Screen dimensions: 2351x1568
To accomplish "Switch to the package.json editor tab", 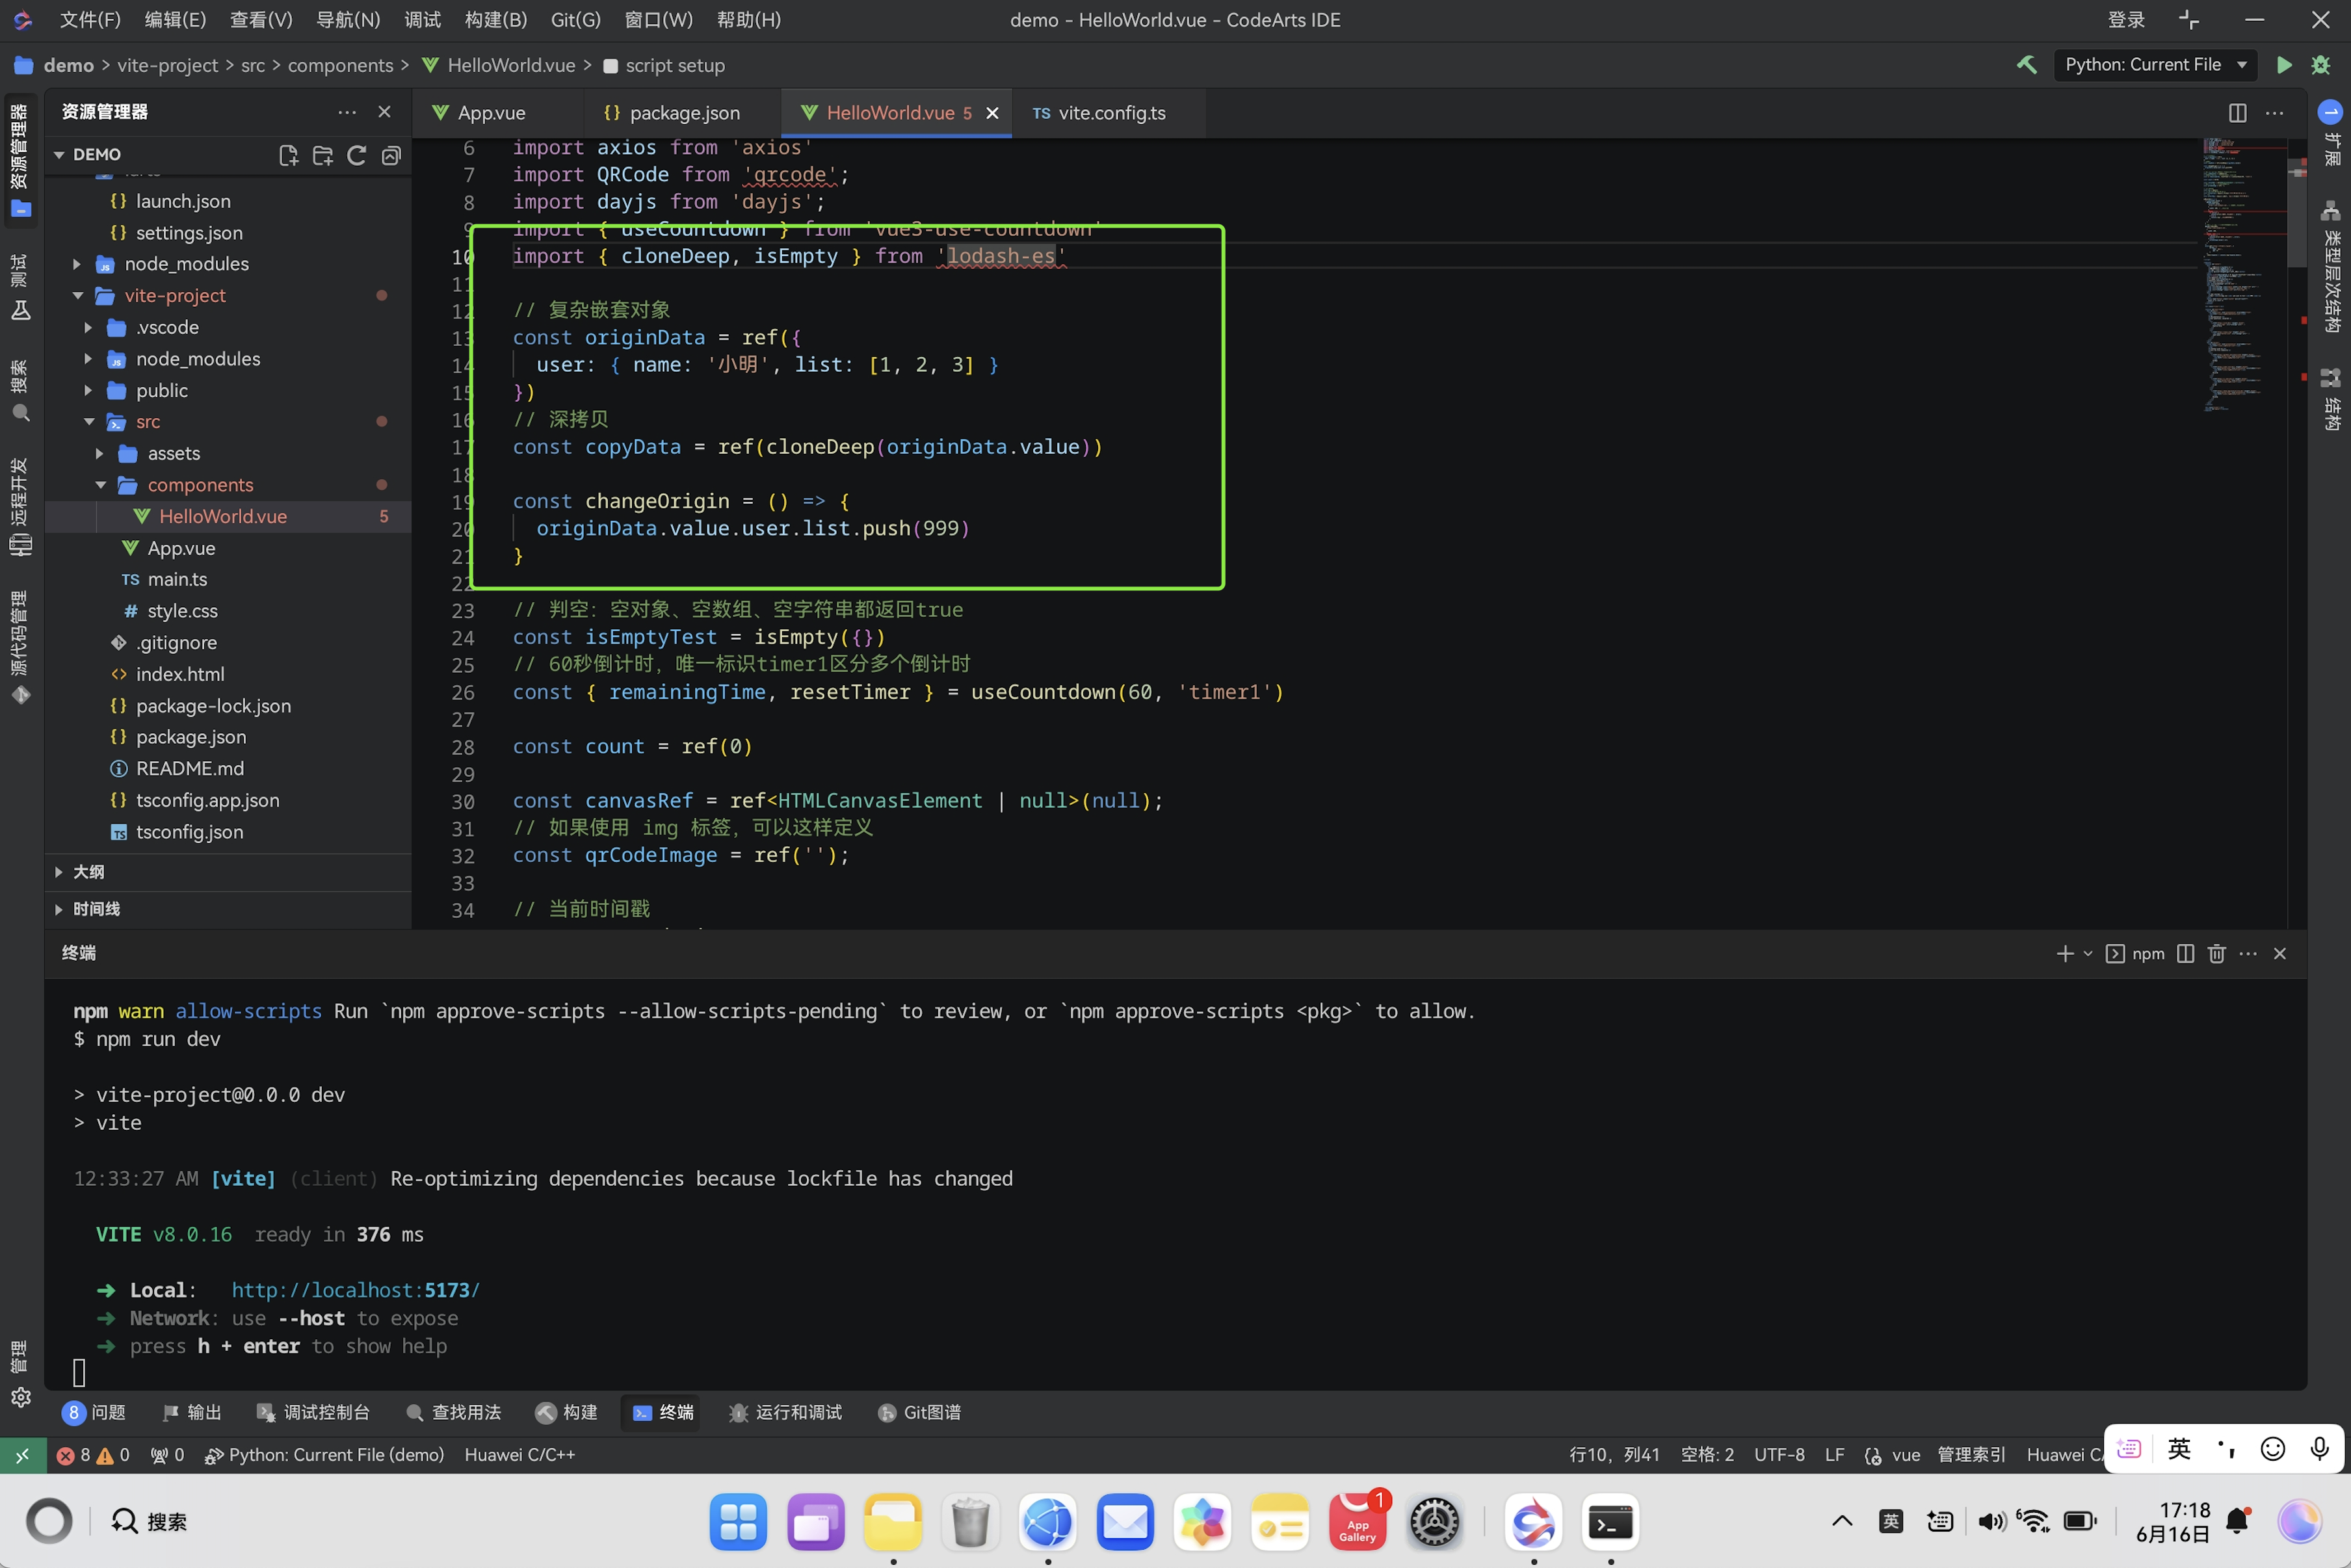I will click(x=684, y=113).
